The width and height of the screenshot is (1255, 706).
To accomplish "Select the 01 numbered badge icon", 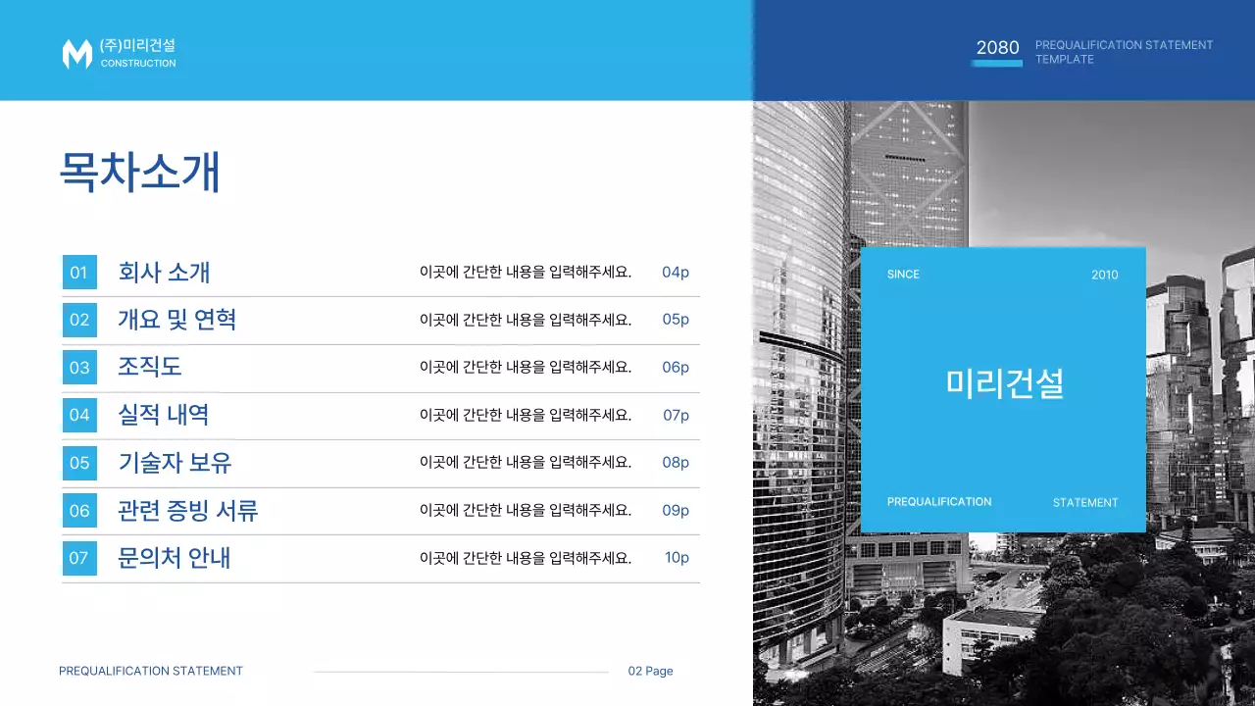I will [x=79, y=273].
